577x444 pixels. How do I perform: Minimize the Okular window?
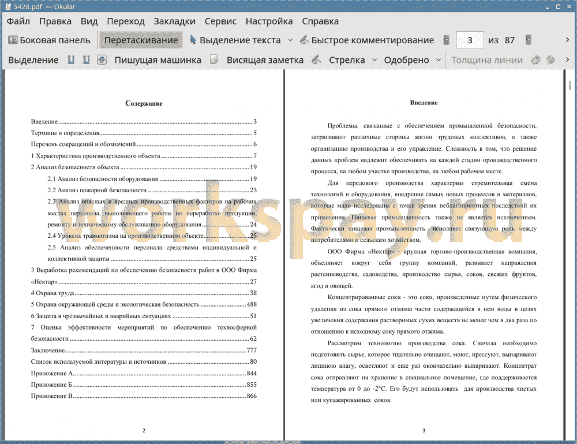547,6
